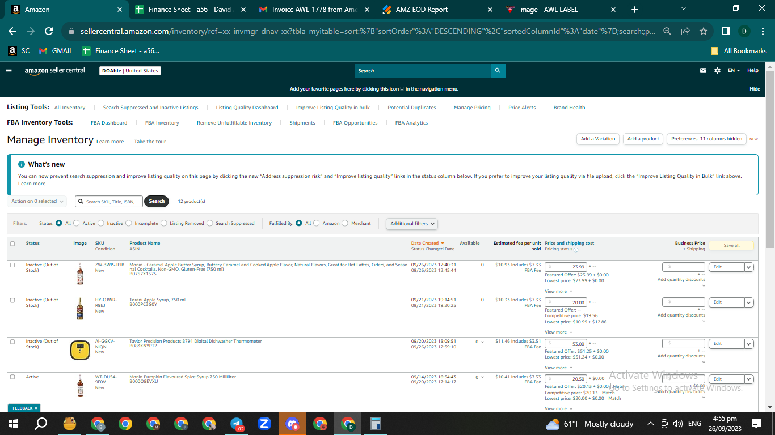Viewport: 775px width, 435px height.
Task: Switch to the Finance Sheet - a56 browser tab
Action: [189, 10]
